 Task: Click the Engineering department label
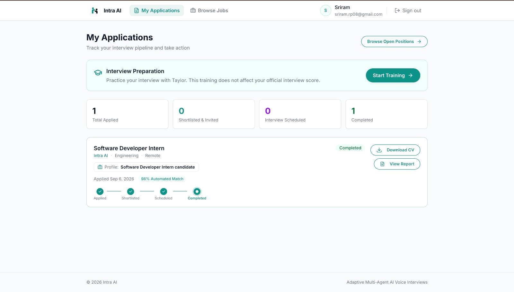pos(127,156)
